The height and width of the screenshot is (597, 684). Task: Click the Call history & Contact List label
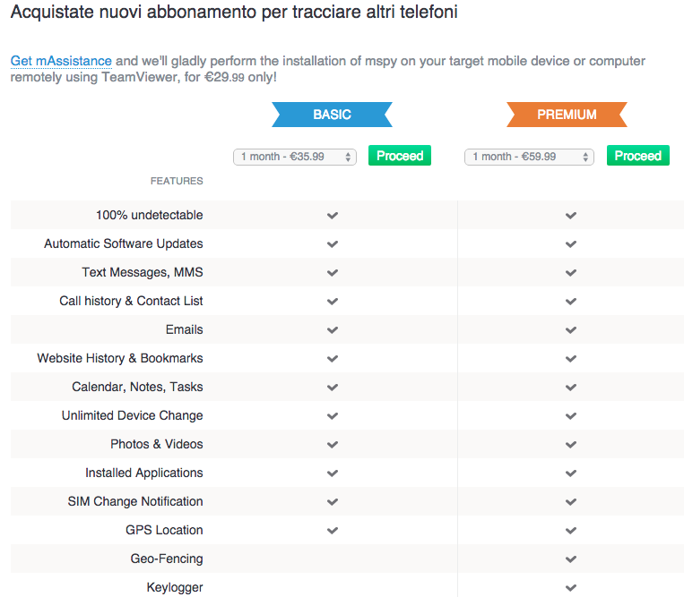pyautogui.click(x=131, y=301)
